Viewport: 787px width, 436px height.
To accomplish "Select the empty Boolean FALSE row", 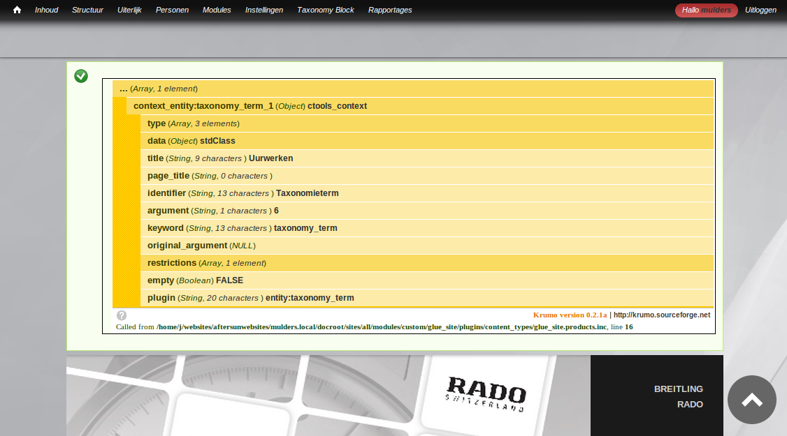I will [x=427, y=280].
